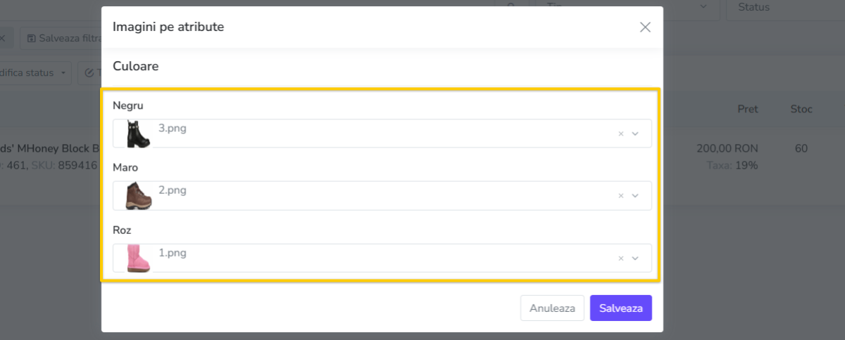This screenshot has height=340, width=845.
Task: Click the black boot thumbnail
Action: pos(138,133)
